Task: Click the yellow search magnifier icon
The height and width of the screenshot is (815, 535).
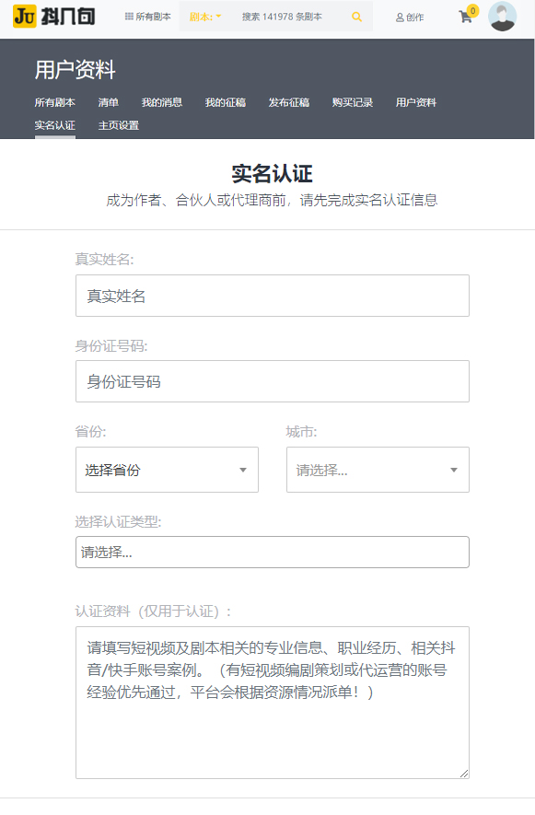Action: click(x=356, y=17)
